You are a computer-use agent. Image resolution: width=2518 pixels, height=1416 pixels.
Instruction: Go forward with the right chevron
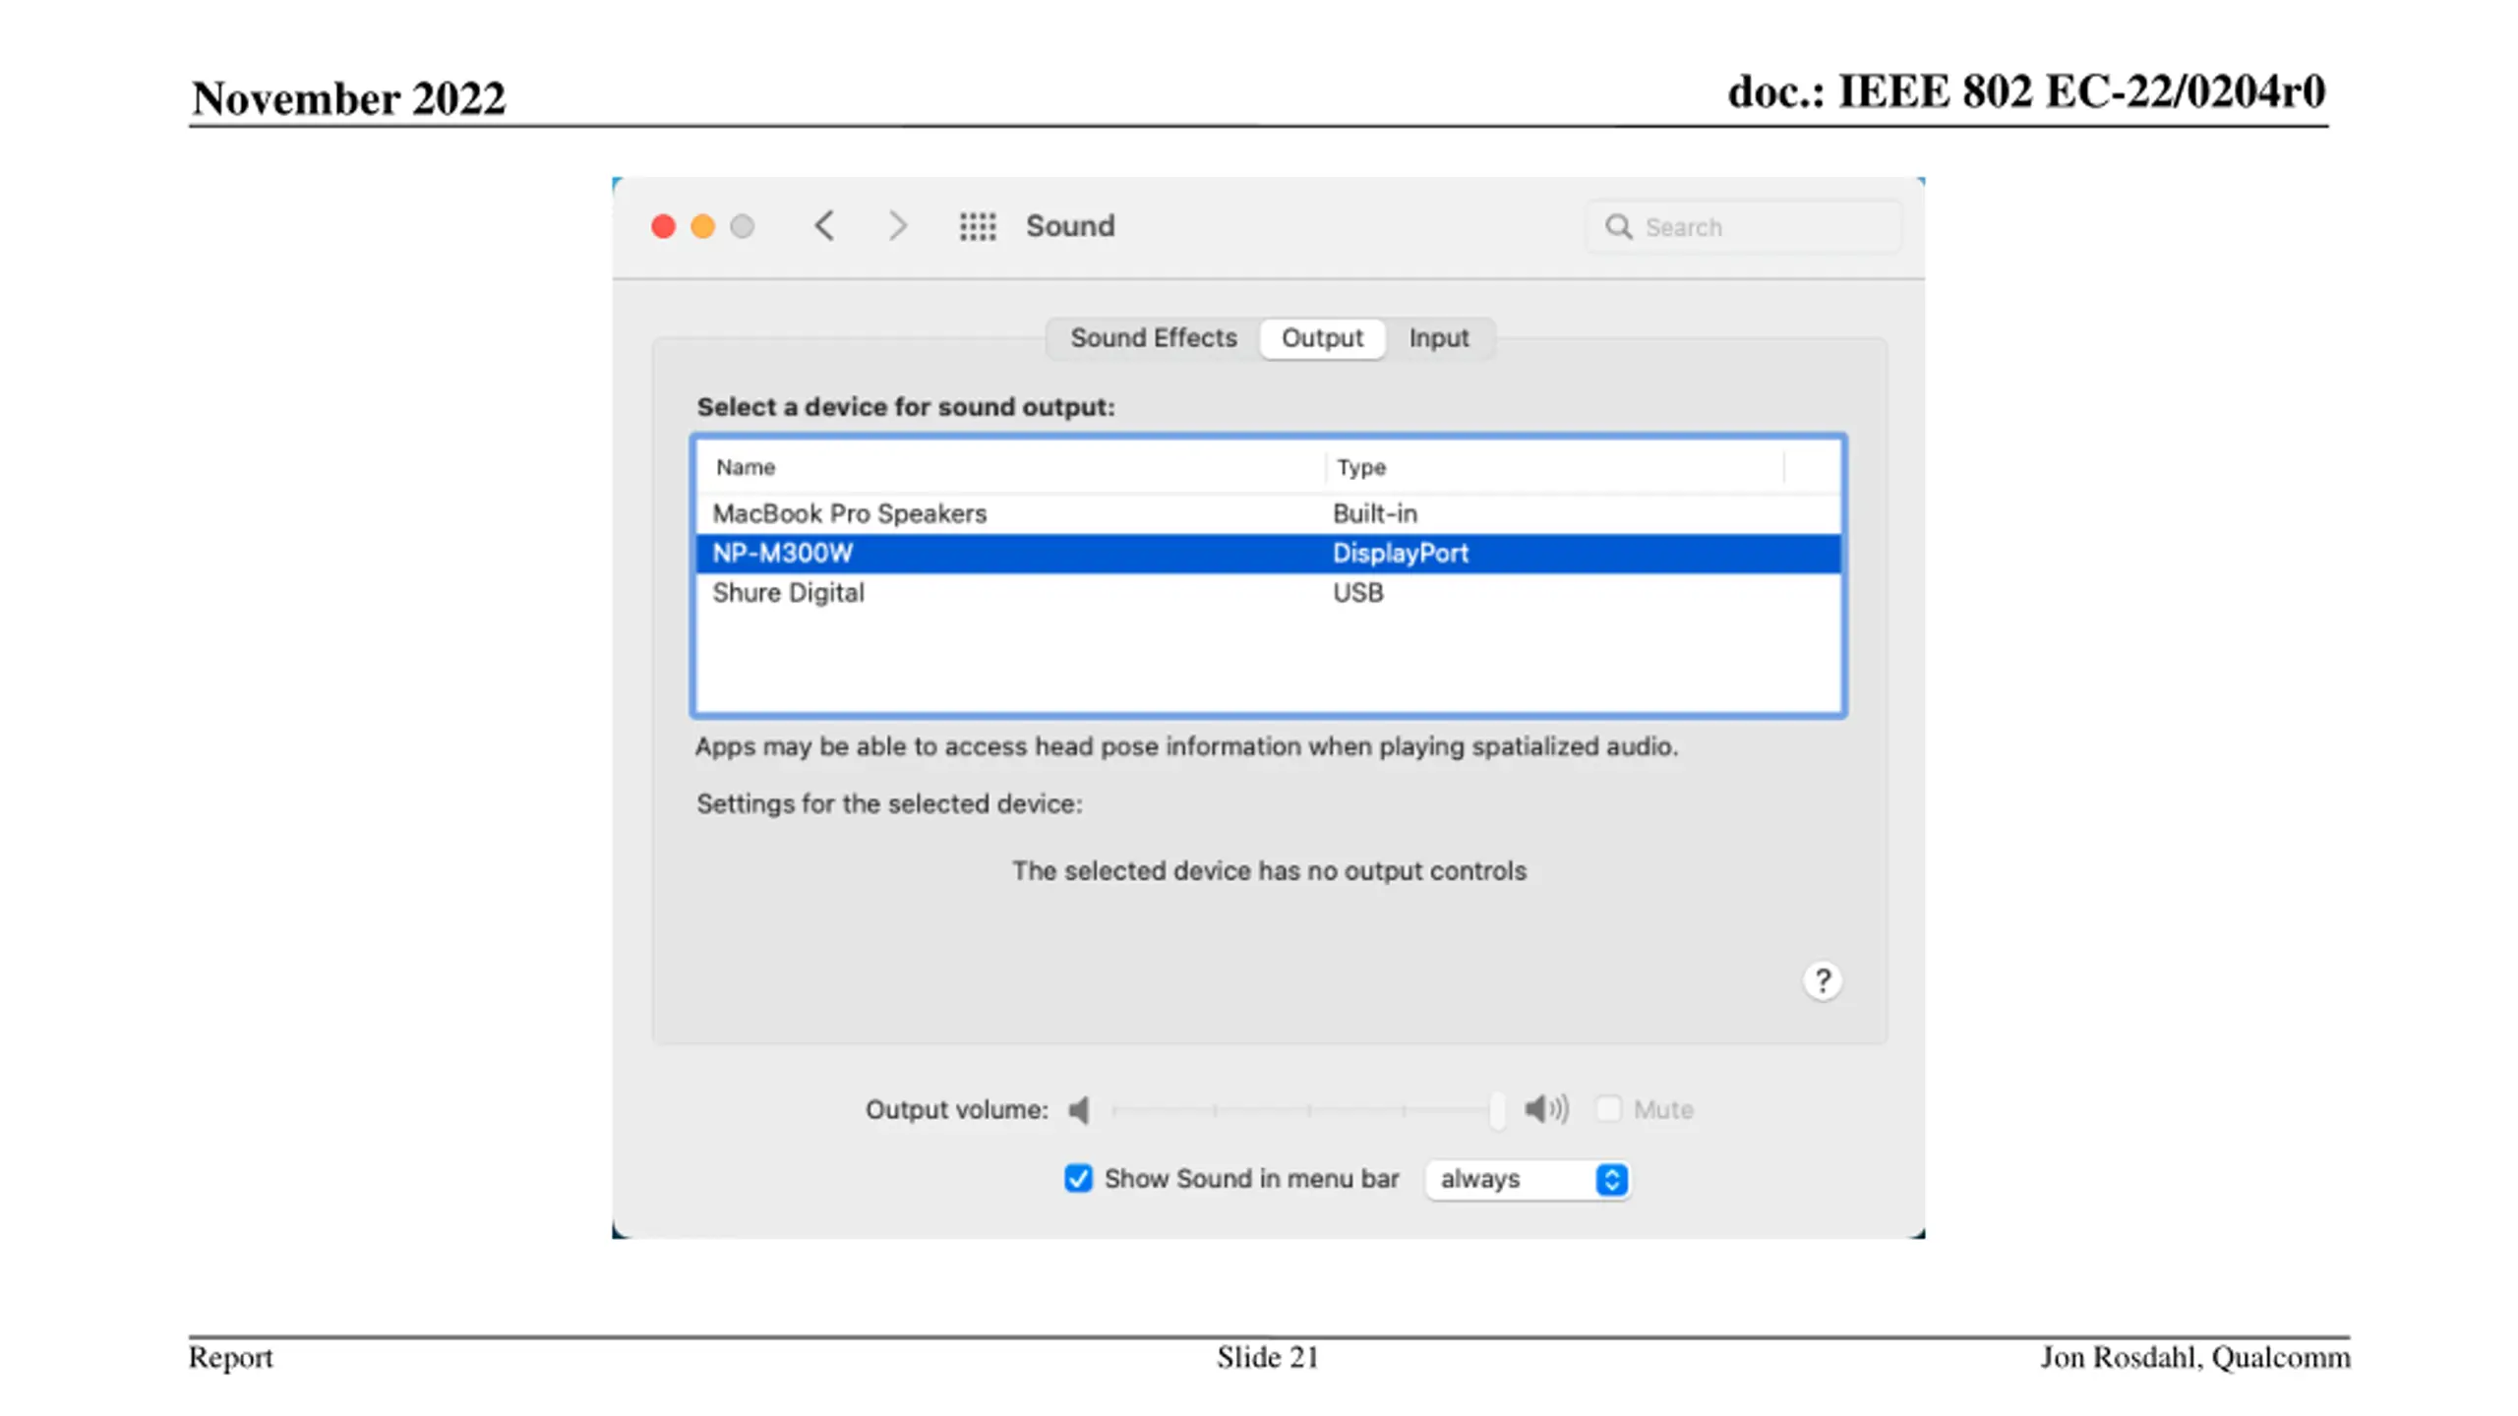897,226
